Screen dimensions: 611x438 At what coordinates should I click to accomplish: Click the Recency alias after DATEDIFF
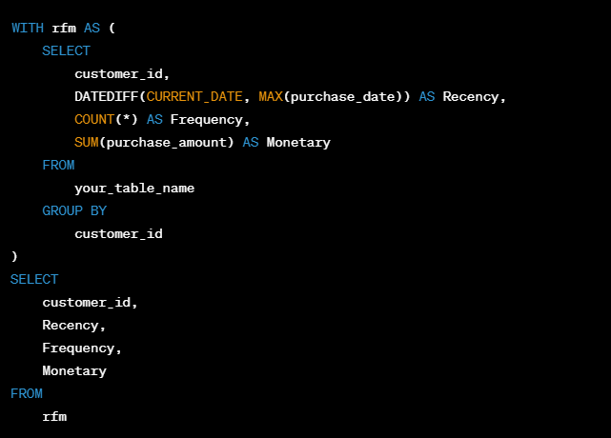point(474,96)
